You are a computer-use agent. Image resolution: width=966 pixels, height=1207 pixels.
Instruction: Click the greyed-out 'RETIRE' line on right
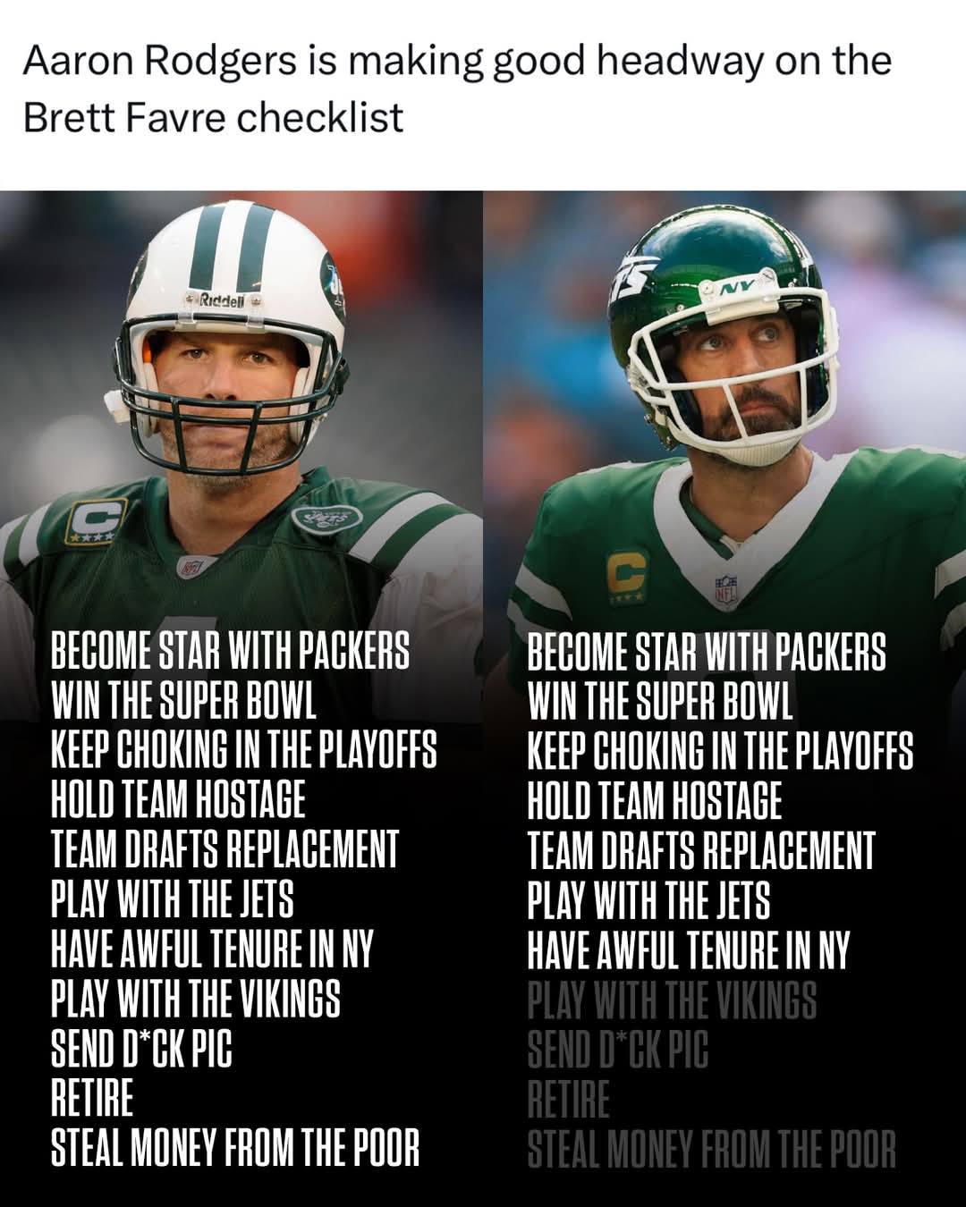pyautogui.click(x=568, y=1099)
